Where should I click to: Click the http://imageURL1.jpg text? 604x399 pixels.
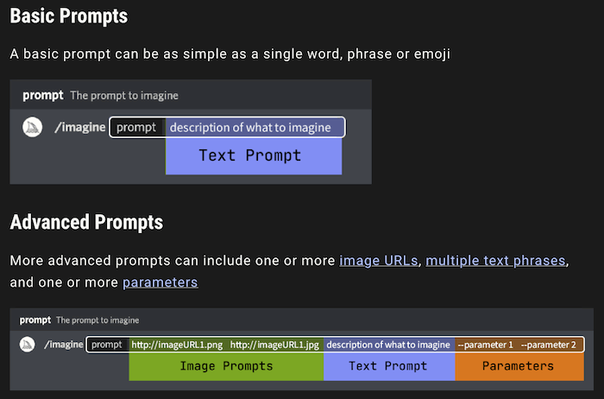point(274,345)
